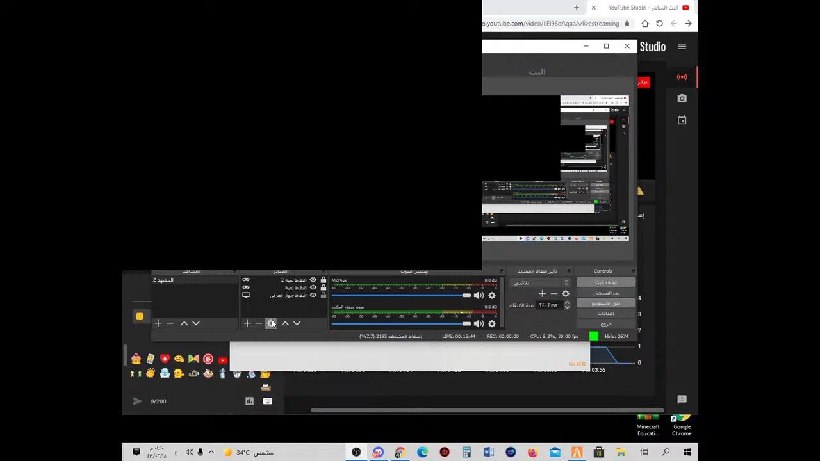The width and height of the screenshot is (820, 461).
Task: Insert YouTube logo emoji in chat
Action: pyautogui.click(x=222, y=360)
